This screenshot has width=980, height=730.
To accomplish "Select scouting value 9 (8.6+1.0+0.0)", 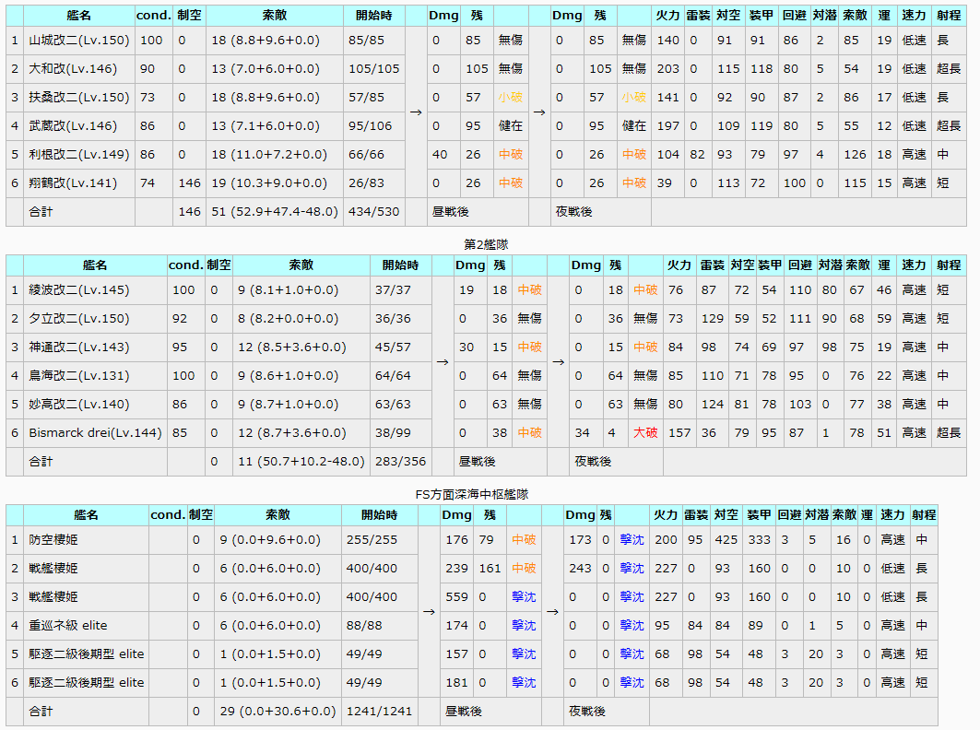I will pos(289,376).
